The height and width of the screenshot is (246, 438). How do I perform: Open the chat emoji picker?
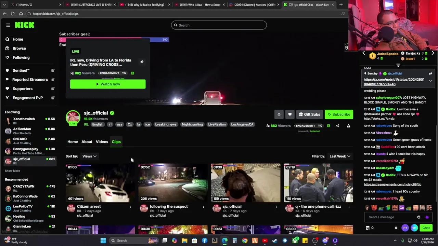click(x=419, y=217)
